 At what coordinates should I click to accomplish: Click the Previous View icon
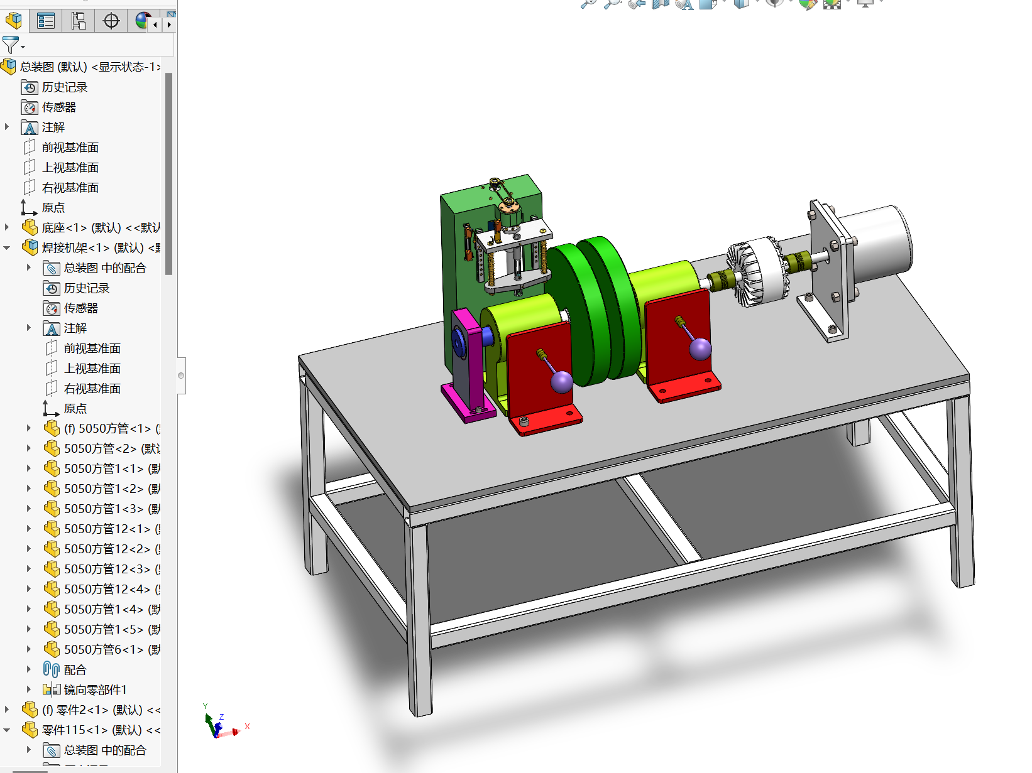637,4
